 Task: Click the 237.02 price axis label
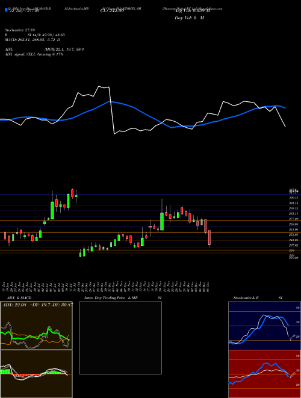[293, 245]
